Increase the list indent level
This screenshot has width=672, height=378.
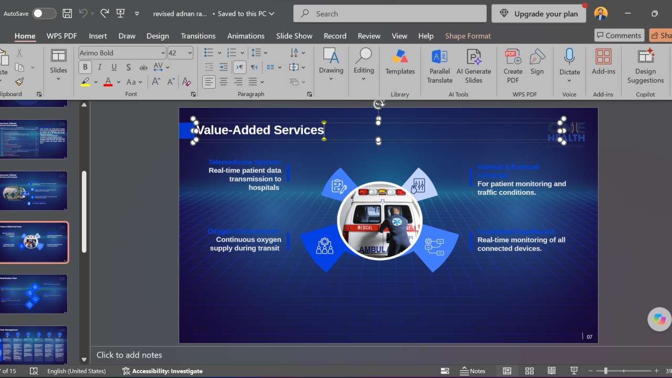(224, 67)
